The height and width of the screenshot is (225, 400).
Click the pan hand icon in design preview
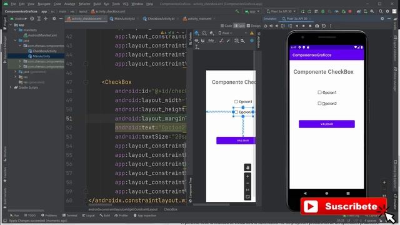click(247, 167)
